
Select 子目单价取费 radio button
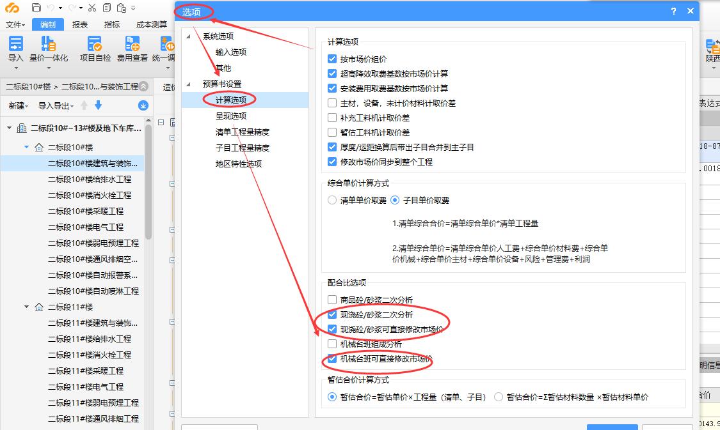coord(395,200)
